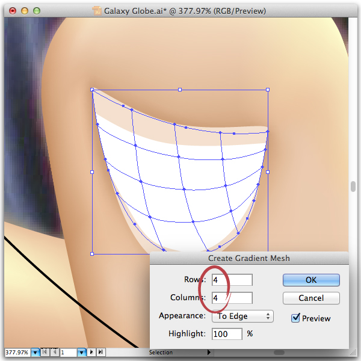Close the Galaxy Globe.ai window
361x361 pixels.
(x=13, y=11)
